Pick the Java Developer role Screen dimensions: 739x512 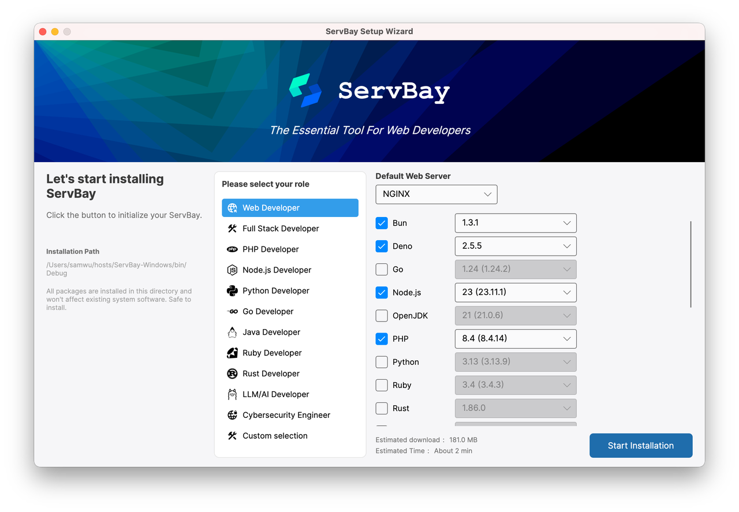(x=290, y=332)
